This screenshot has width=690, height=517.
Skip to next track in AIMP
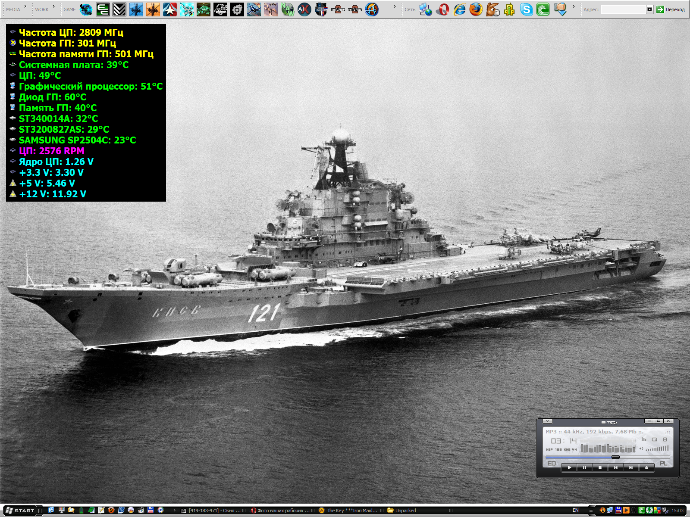click(630, 467)
